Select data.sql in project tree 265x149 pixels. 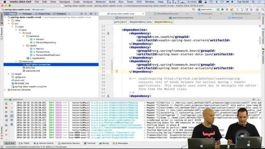coord(30,68)
